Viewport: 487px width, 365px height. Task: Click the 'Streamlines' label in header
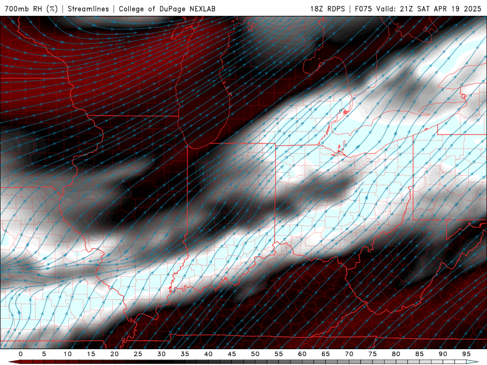88,9
